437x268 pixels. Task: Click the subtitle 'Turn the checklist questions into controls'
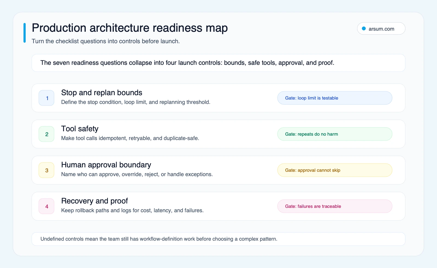(x=106, y=41)
